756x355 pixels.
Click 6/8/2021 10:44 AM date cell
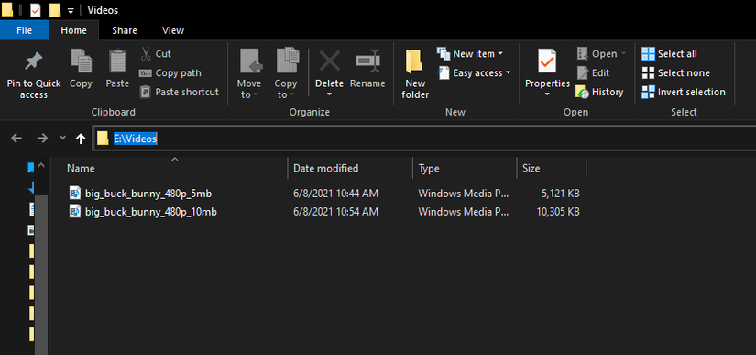[336, 194]
